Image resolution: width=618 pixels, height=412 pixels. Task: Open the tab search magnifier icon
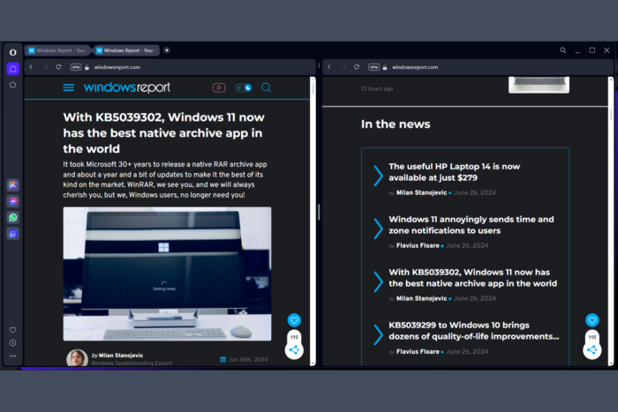pos(563,50)
